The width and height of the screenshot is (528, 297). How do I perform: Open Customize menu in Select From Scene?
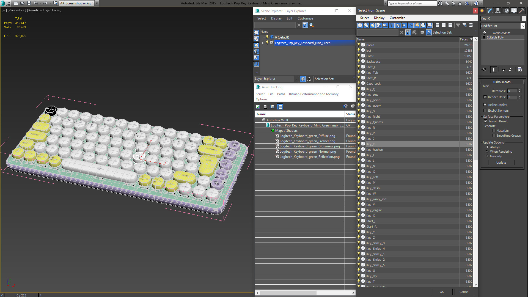click(x=397, y=18)
